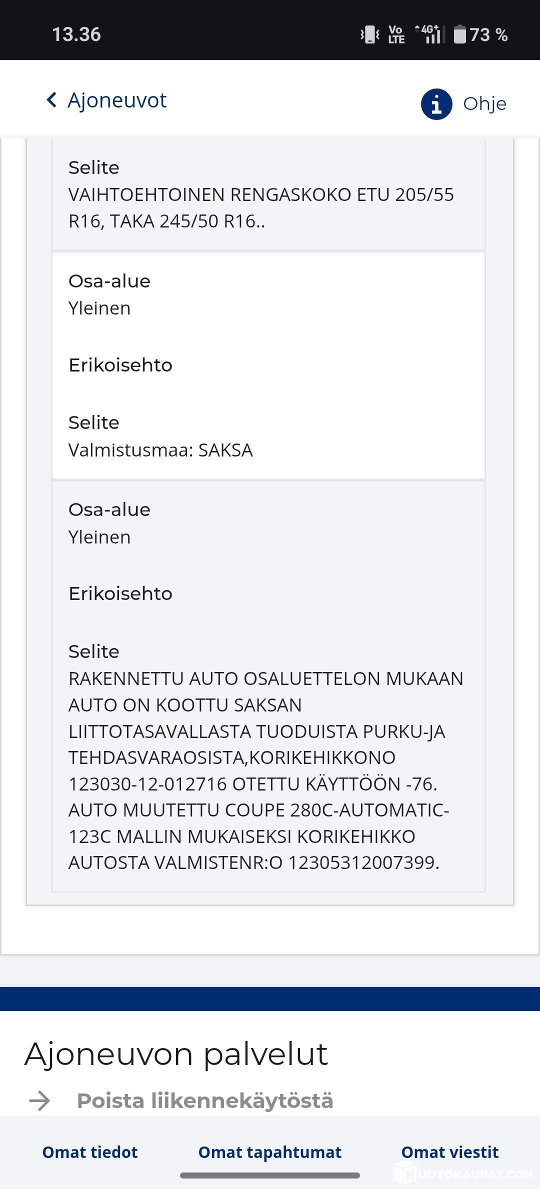
Task: Tap the vibrate mode status icon
Action: pyautogui.click(x=370, y=34)
